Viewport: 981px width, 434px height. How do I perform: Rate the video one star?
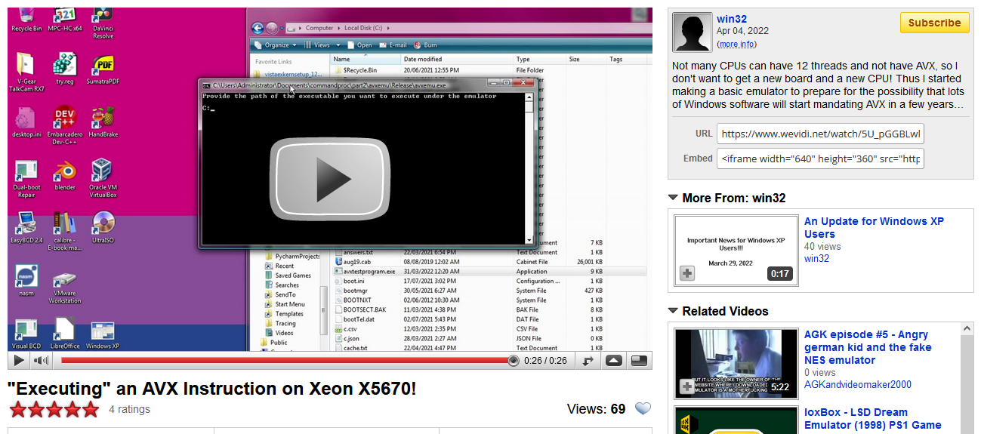pos(18,410)
